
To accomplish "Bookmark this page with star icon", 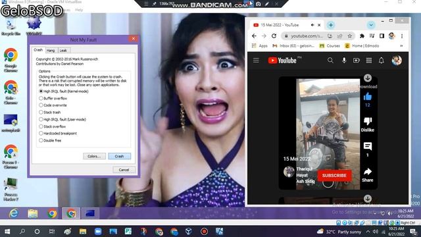I will click(x=349, y=36).
